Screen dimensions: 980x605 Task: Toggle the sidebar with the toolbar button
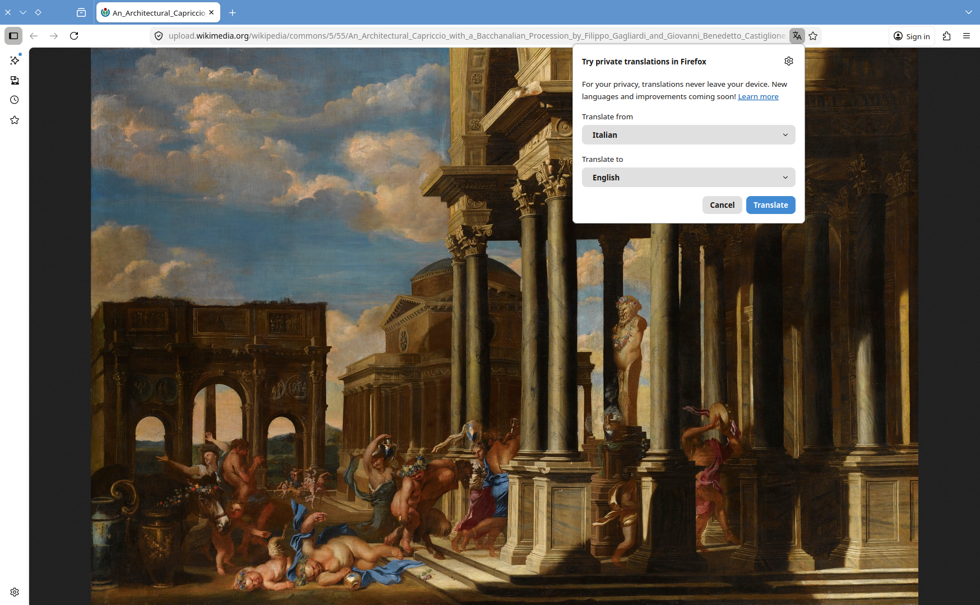[x=13, y=36]
